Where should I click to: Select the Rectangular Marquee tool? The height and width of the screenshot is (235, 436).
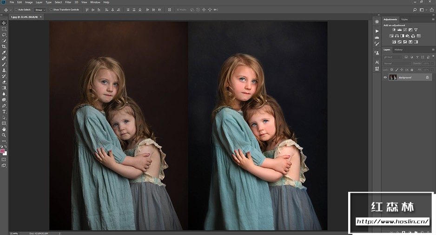[x=4, y=29]
